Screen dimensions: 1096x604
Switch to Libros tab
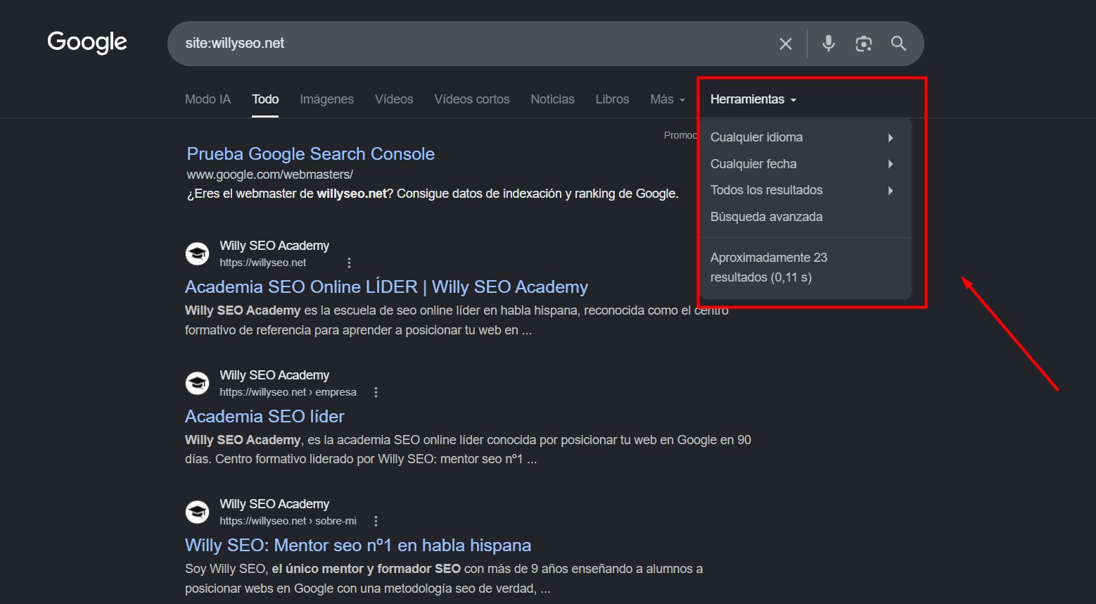click(x=612, y=99)
